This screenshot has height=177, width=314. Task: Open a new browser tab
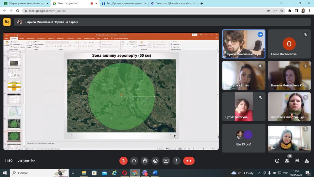point(201,3)
